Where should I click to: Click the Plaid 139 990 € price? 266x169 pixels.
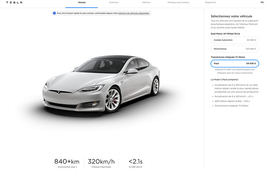[x=251, y=64]
